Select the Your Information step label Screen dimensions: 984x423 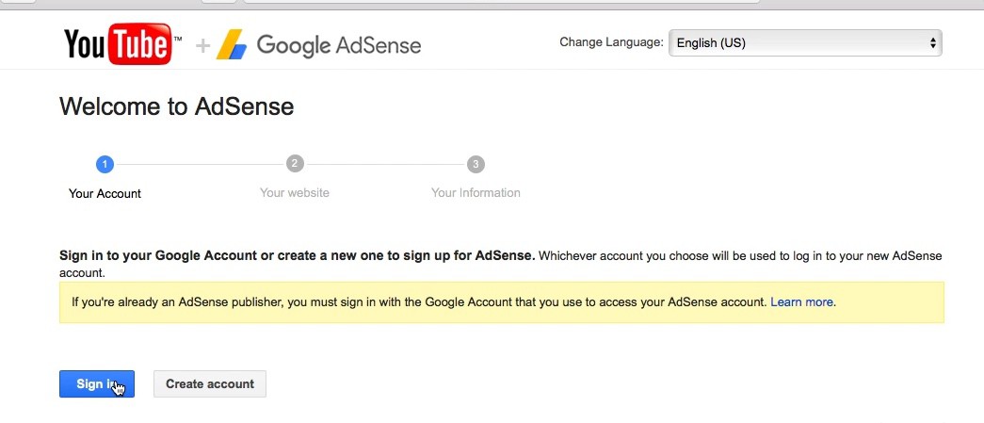[x=476, y=193]
